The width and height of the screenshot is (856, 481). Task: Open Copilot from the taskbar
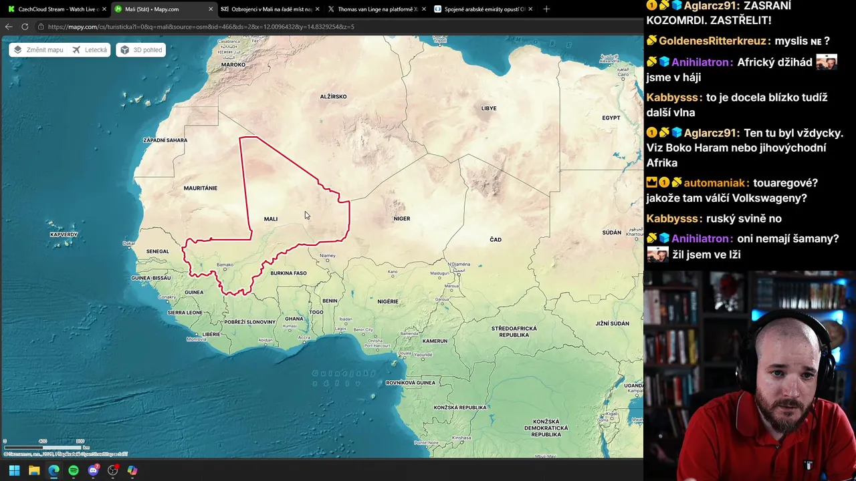(132, 470)
